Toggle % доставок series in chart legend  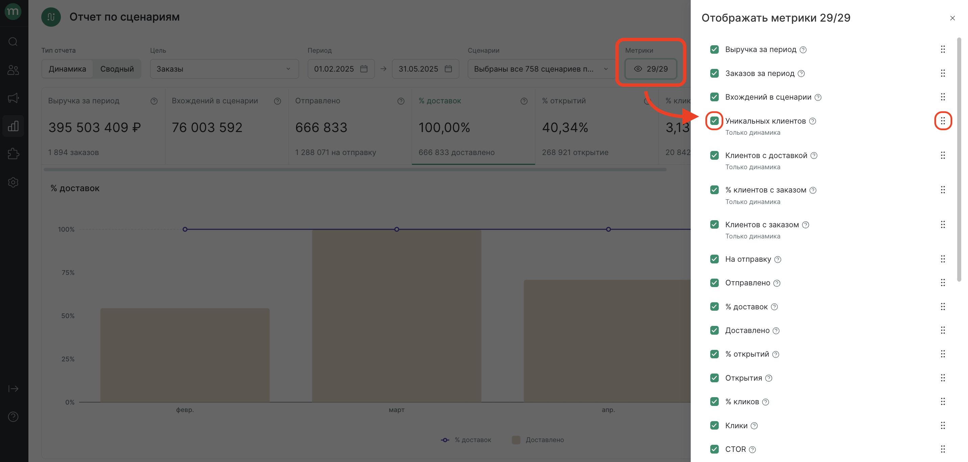[x=466, y=440]
